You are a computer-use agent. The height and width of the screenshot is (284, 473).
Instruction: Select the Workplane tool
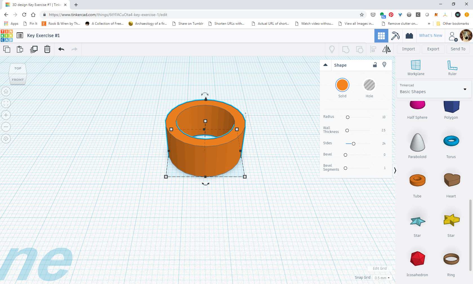tap(416, 68)
